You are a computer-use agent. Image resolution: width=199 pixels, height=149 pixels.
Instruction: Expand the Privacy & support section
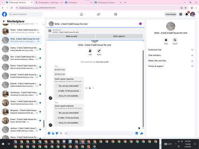pyautogui.click(x=171, y=66)
